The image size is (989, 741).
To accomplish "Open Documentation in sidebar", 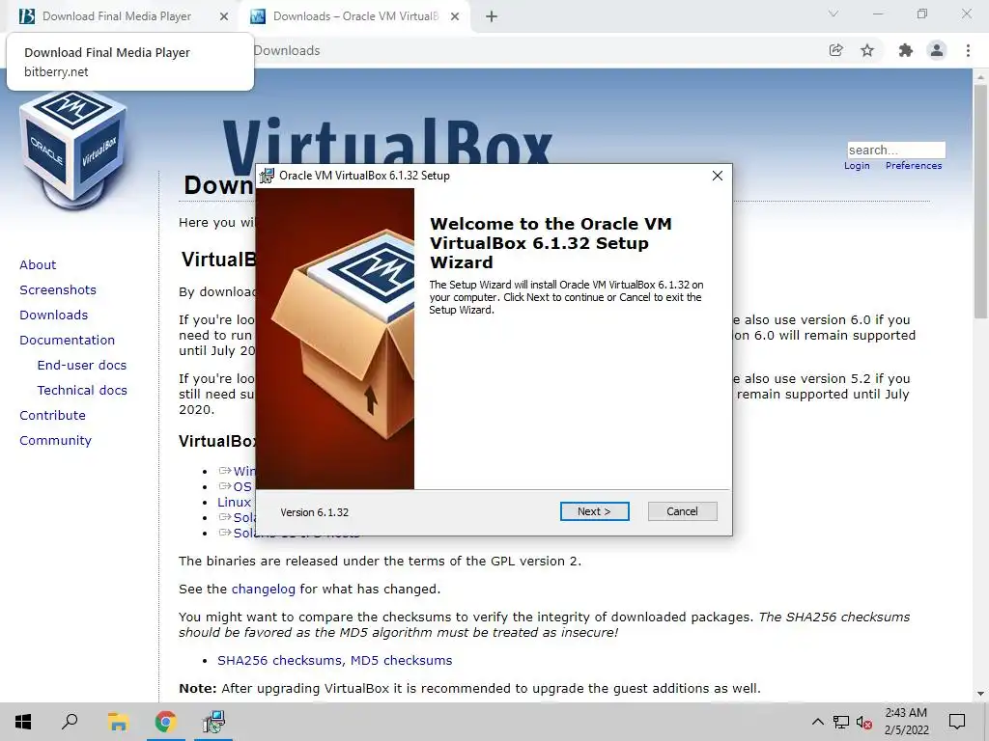I will click(x=67, y=341).
